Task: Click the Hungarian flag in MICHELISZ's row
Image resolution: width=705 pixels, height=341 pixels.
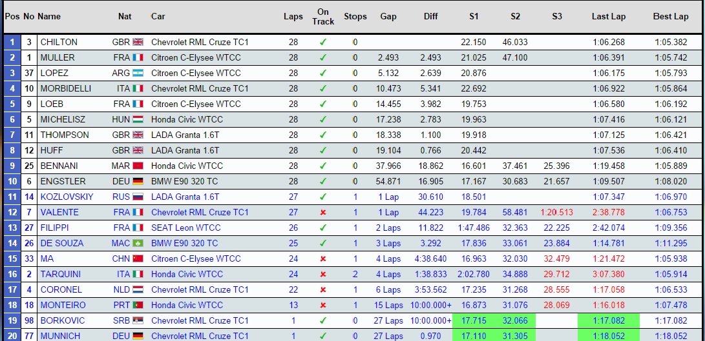Action: tap(138, 119)
